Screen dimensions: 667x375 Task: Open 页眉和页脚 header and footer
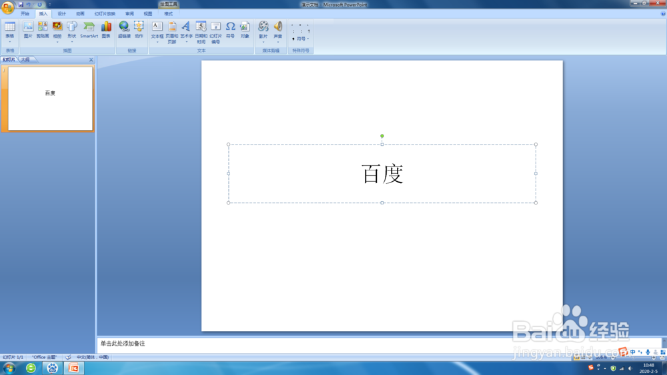(x=172, y=32)
